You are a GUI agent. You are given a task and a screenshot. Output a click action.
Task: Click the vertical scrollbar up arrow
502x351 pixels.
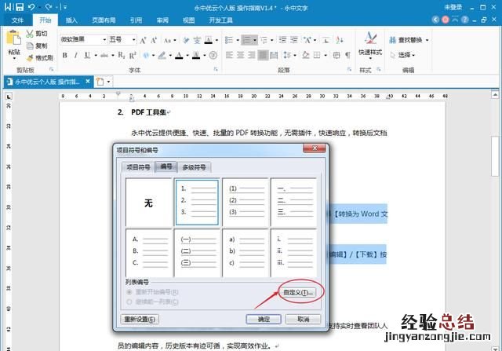point(495,94)
